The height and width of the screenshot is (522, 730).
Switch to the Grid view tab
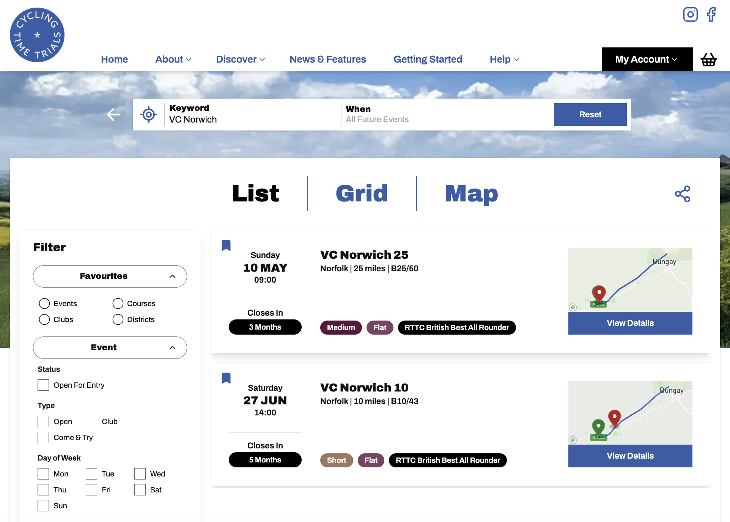362,193
